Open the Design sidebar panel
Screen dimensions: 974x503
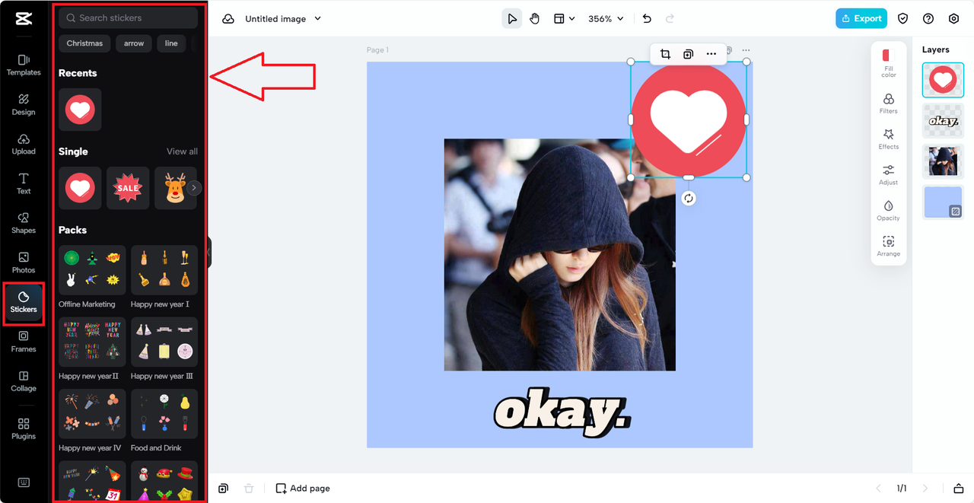[x=24, y=105]
